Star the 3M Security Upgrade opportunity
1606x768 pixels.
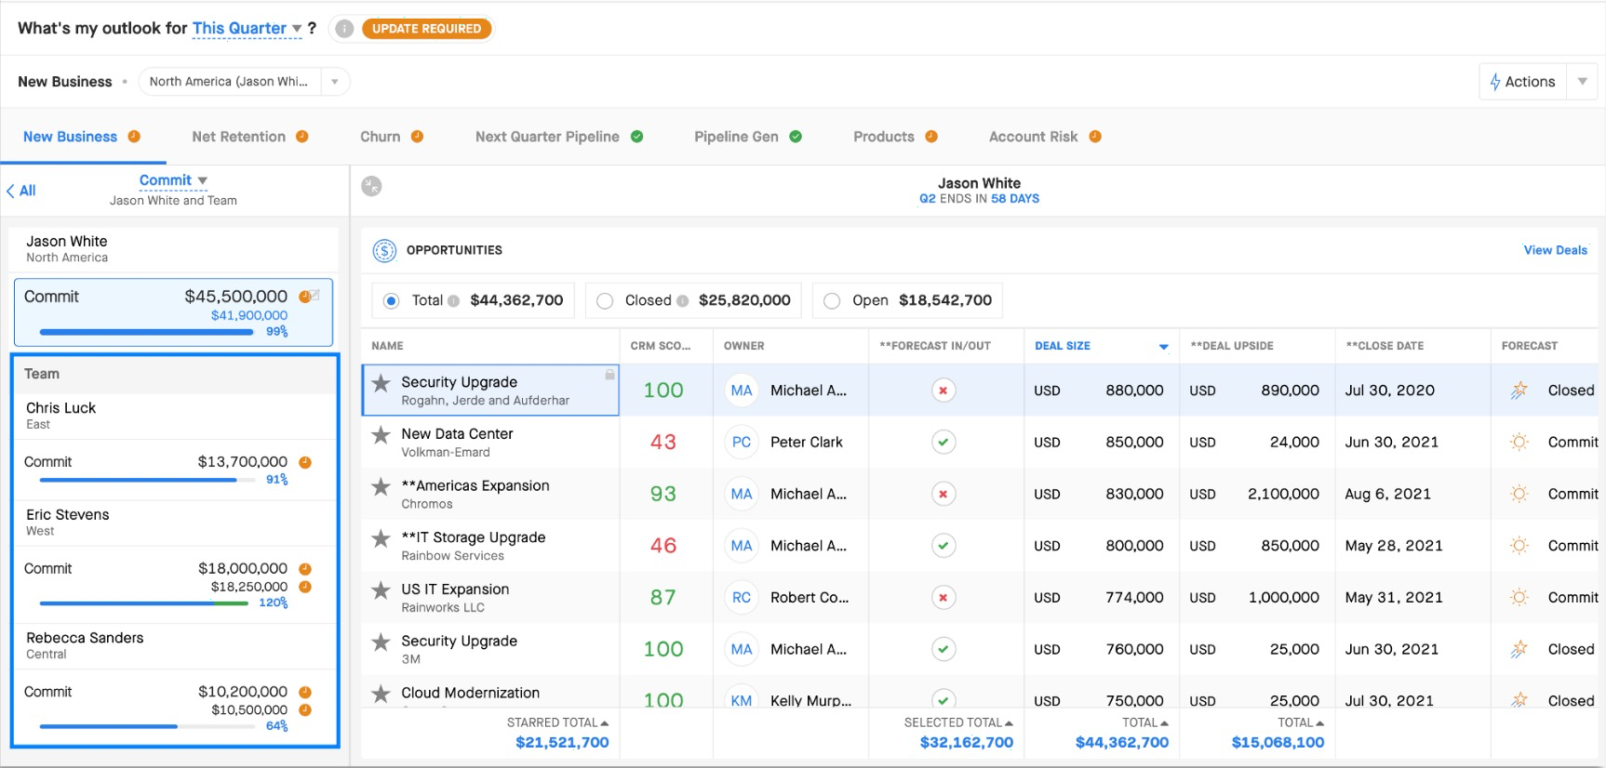click(381, 642)
